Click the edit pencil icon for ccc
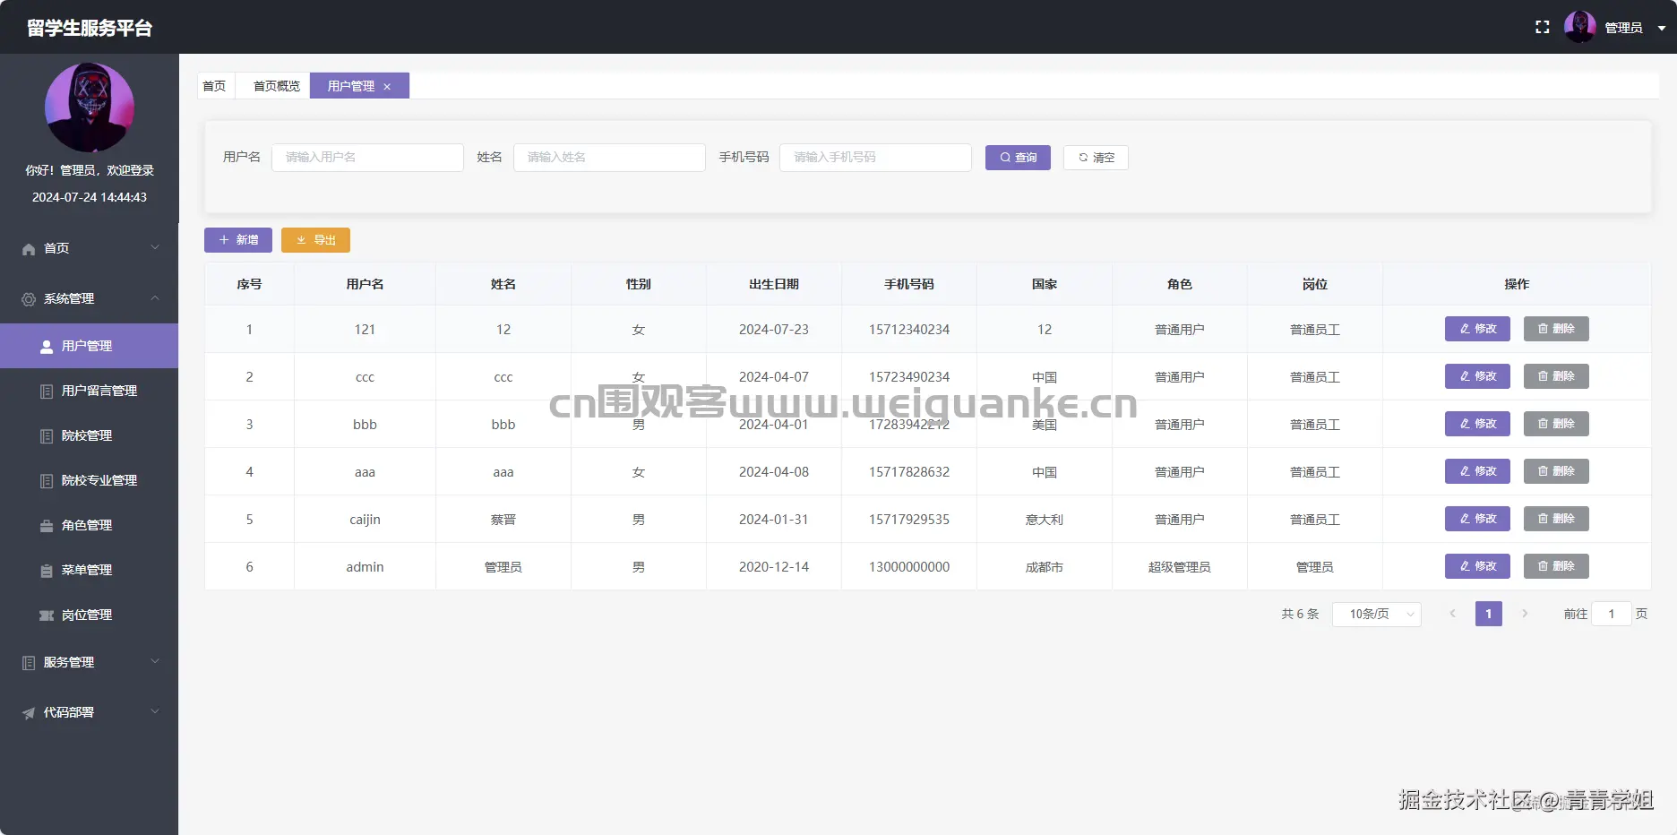 1465,376
